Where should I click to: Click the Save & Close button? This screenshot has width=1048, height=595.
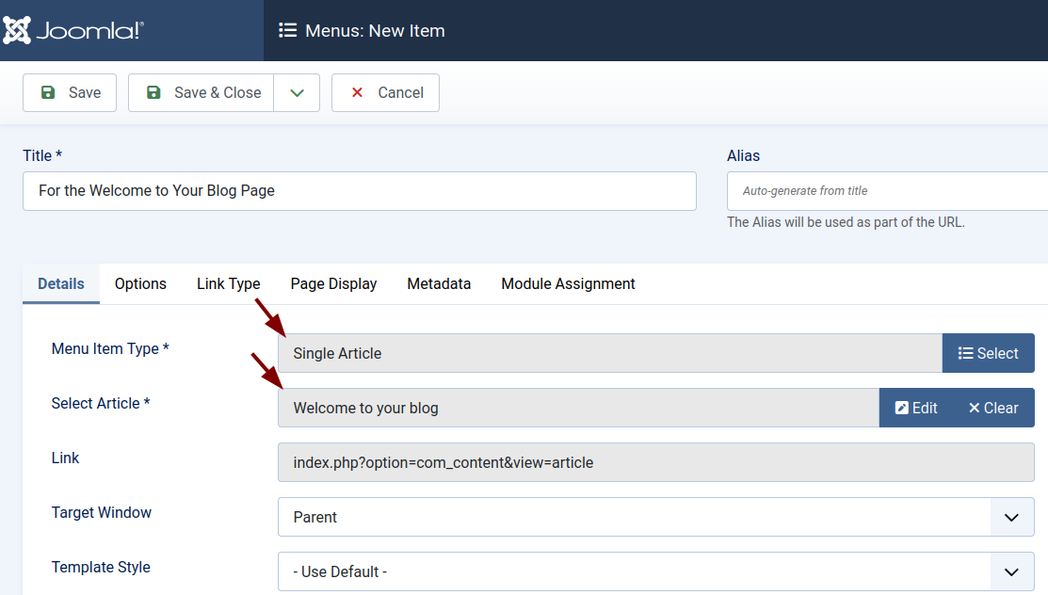point(201,92)
